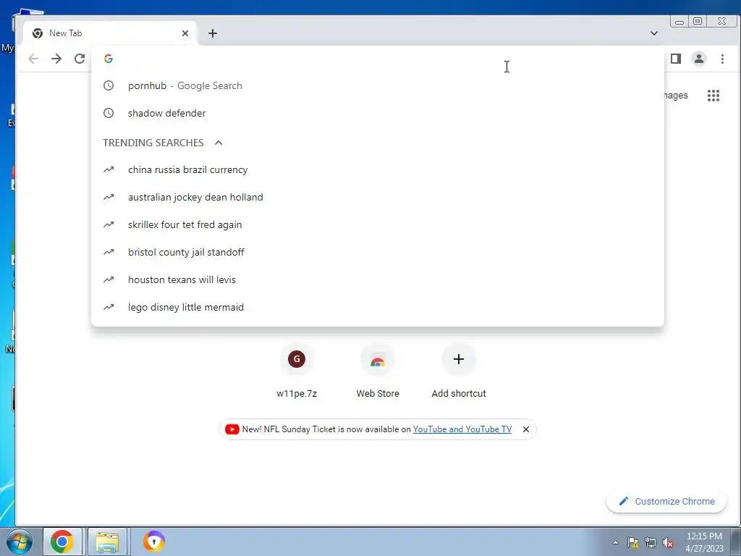This screenshot has height=556, width=741.
Task: Choose 'lego disney little mermaid' suggestion
Action: coord(378,307)
